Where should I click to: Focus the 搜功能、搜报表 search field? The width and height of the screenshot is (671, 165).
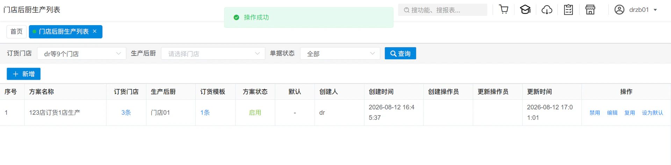click(442, 10)
